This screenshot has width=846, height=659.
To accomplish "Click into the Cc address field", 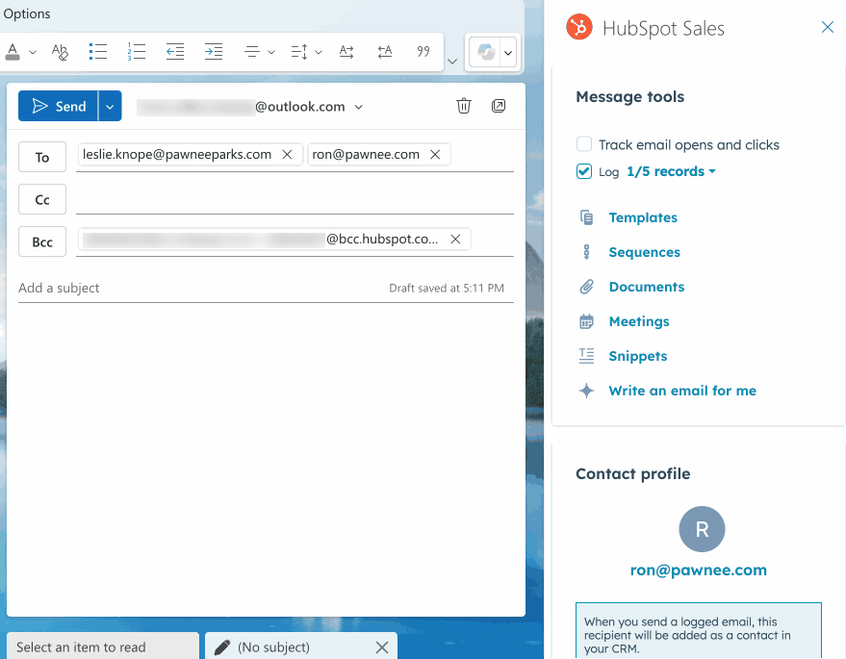I will click(x=295, y=199).
